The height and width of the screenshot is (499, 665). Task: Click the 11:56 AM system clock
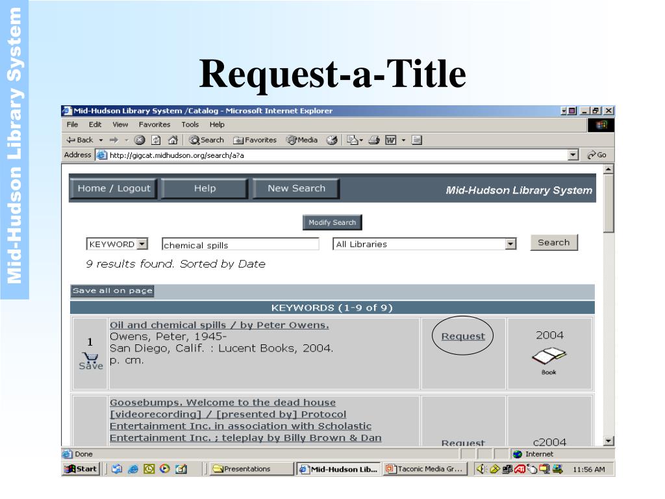click(x=588, y=469)
